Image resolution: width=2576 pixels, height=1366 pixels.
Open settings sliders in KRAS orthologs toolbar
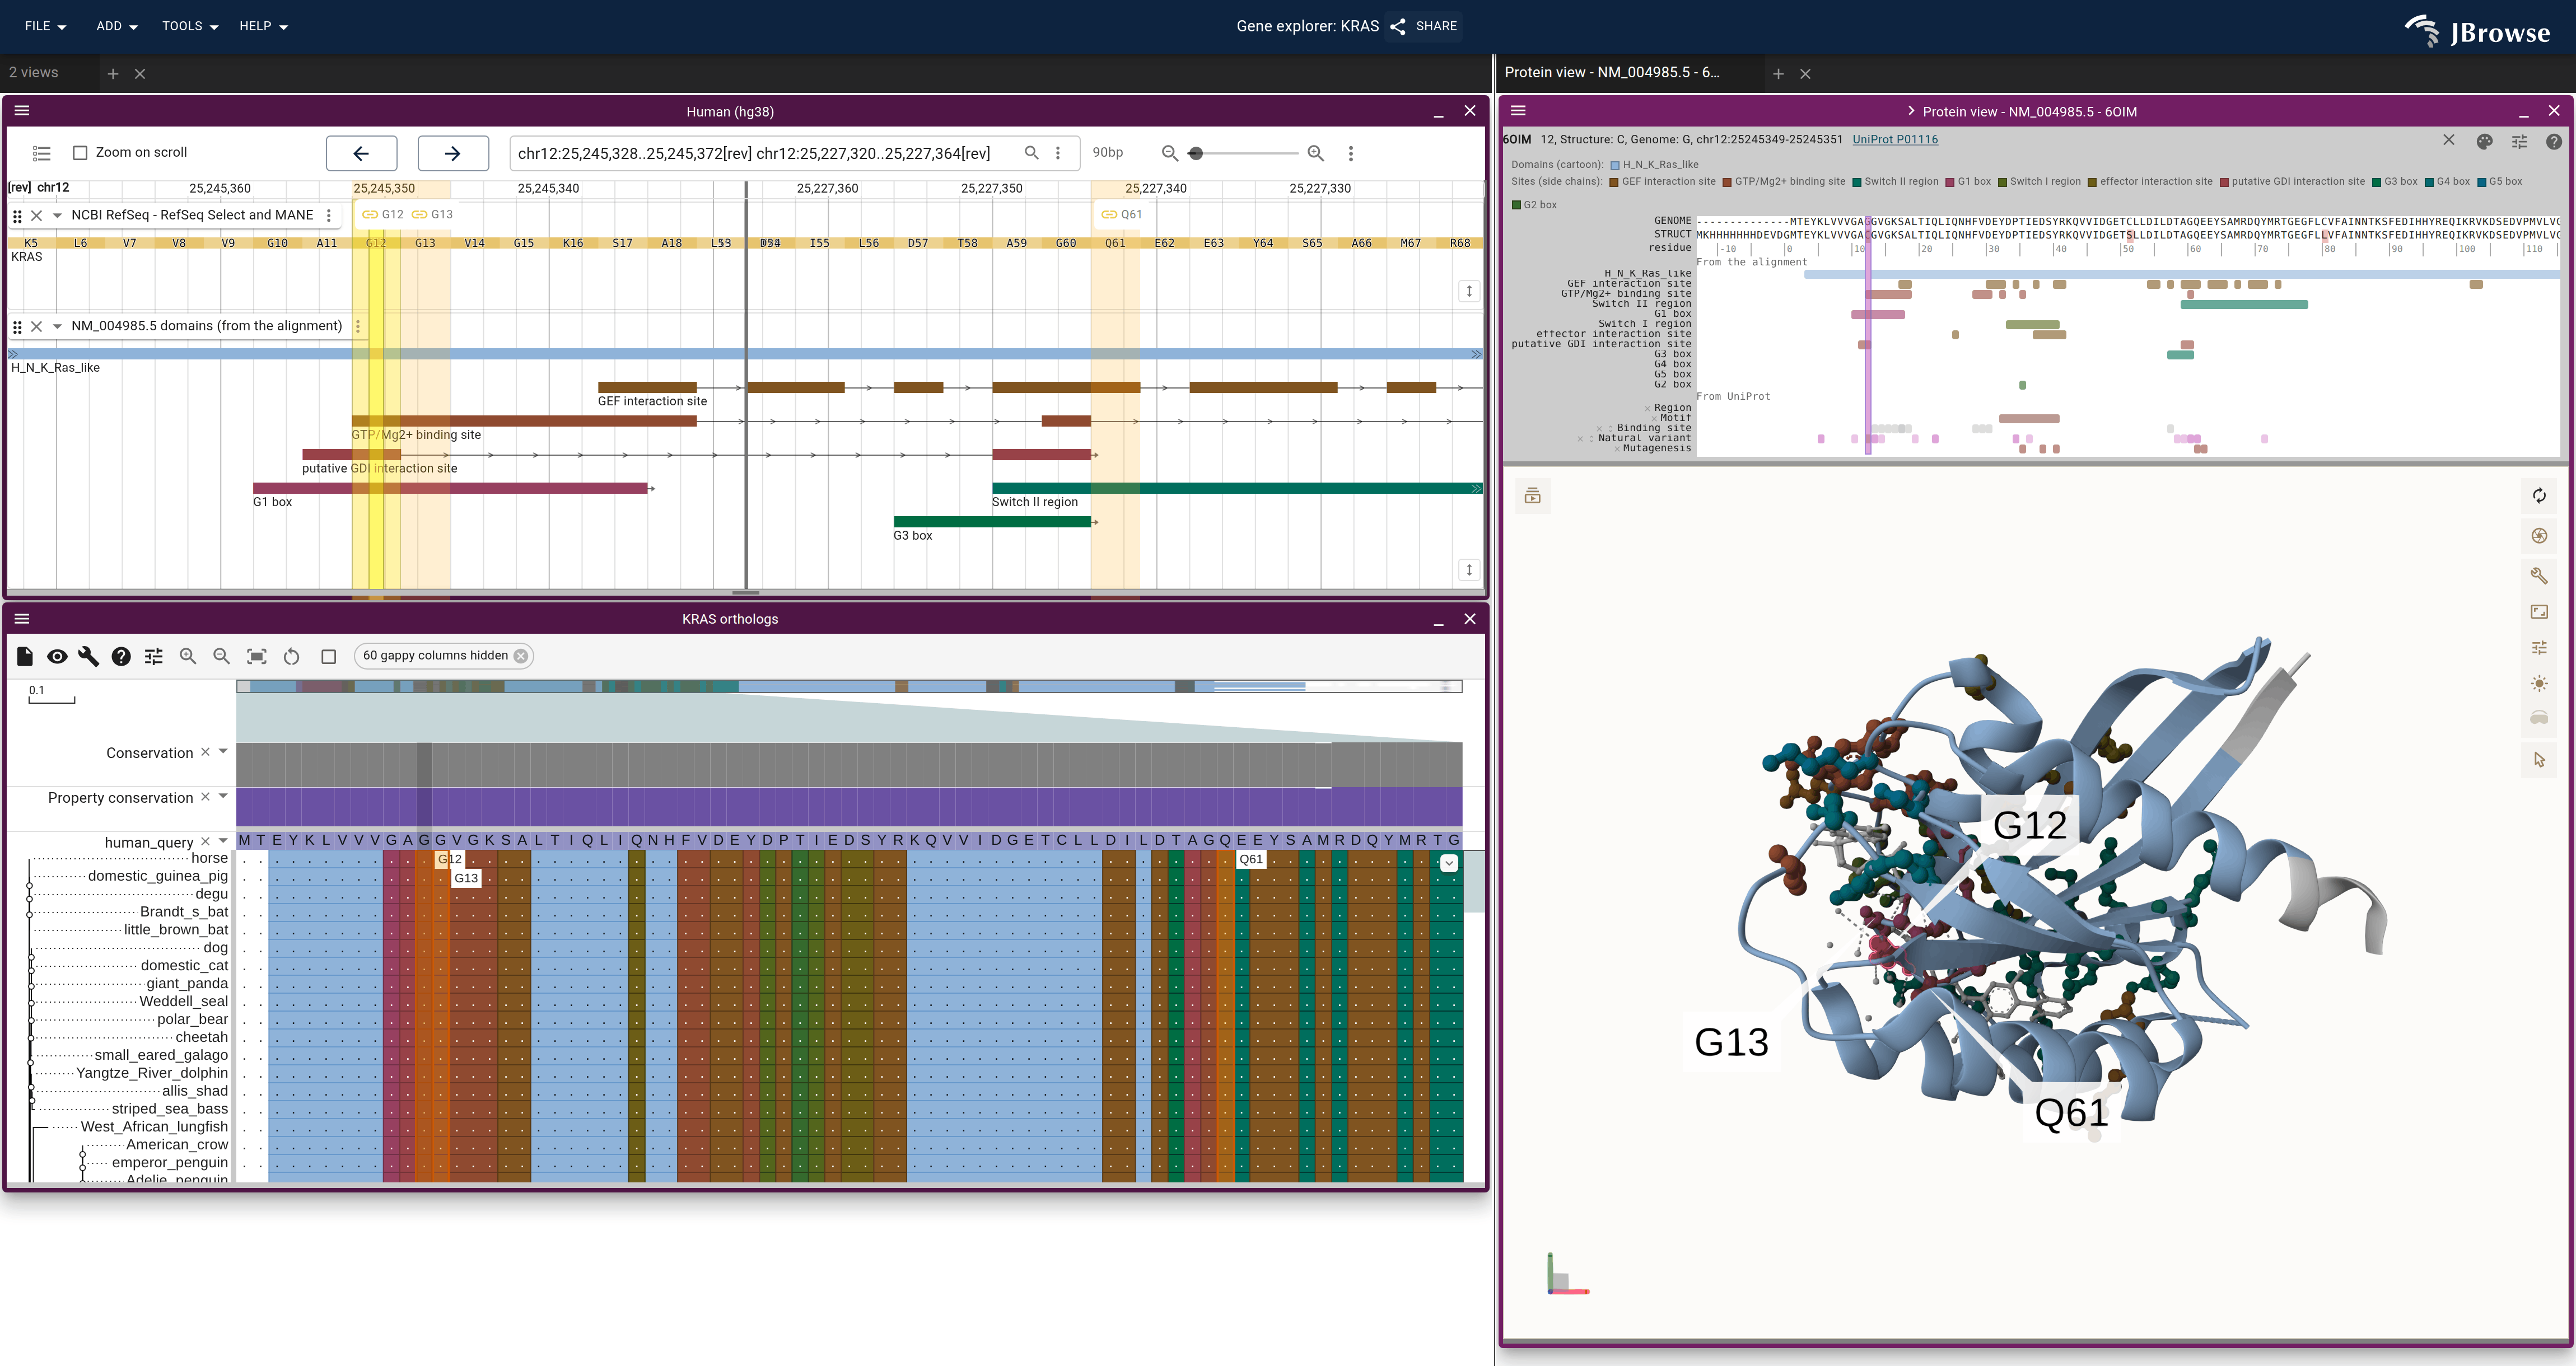(x=153, y=656)
